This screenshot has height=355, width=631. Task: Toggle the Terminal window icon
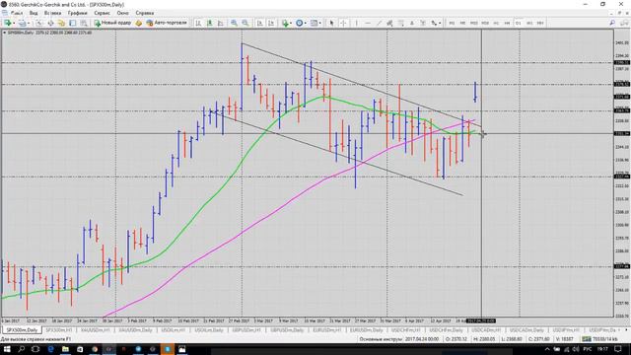72,23
